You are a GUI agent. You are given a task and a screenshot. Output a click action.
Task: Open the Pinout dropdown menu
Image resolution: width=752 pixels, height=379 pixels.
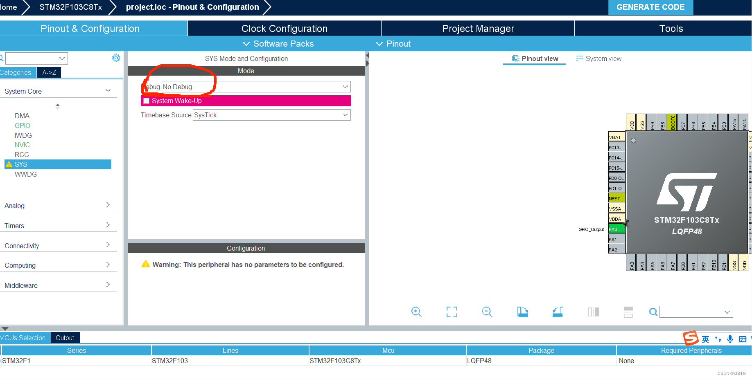393,44
